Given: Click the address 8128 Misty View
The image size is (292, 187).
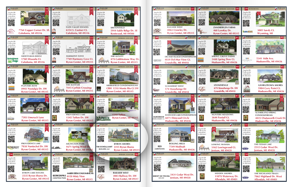Looking at the screenshot, I should point(76,176).
